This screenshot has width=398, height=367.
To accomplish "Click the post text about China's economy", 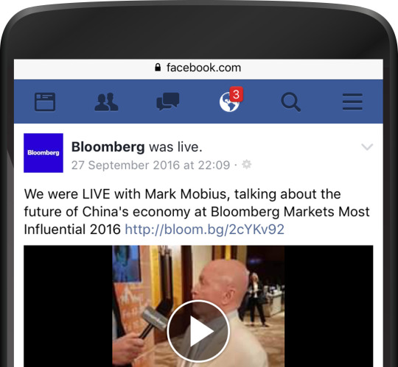I will (x=197, y=212).
